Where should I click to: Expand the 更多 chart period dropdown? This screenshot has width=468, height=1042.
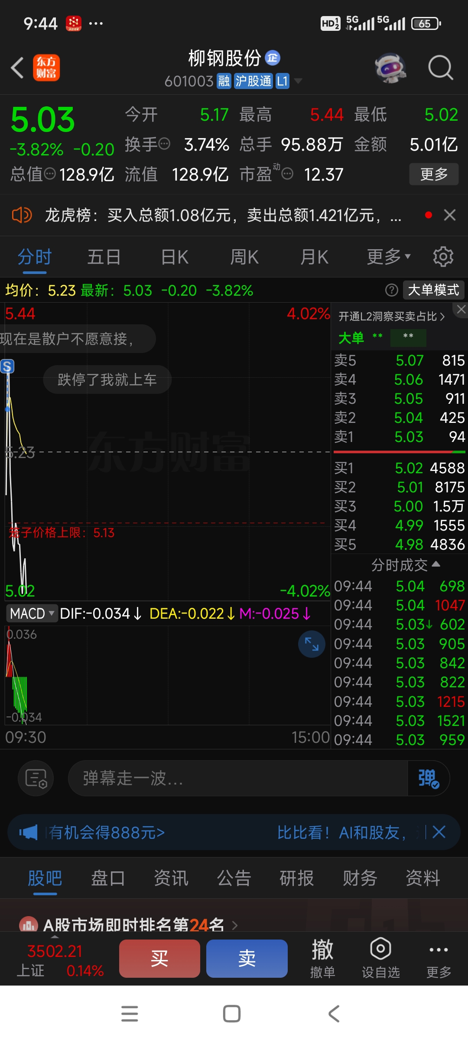coord(389,257)
